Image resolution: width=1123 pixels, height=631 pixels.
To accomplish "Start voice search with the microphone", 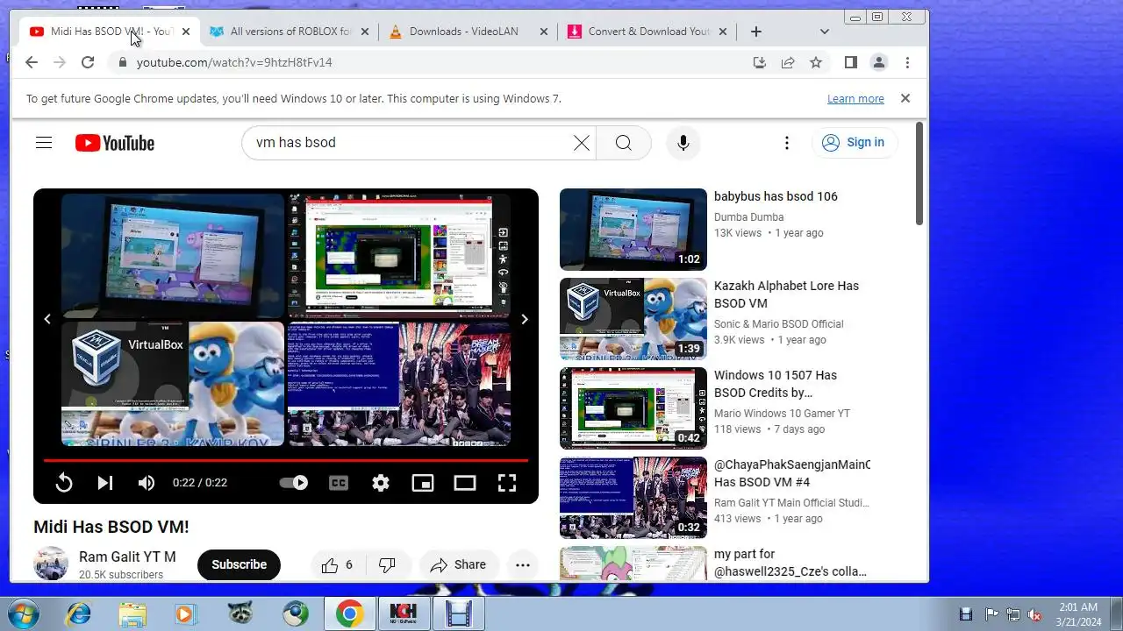I will click(x=683, y=143).
